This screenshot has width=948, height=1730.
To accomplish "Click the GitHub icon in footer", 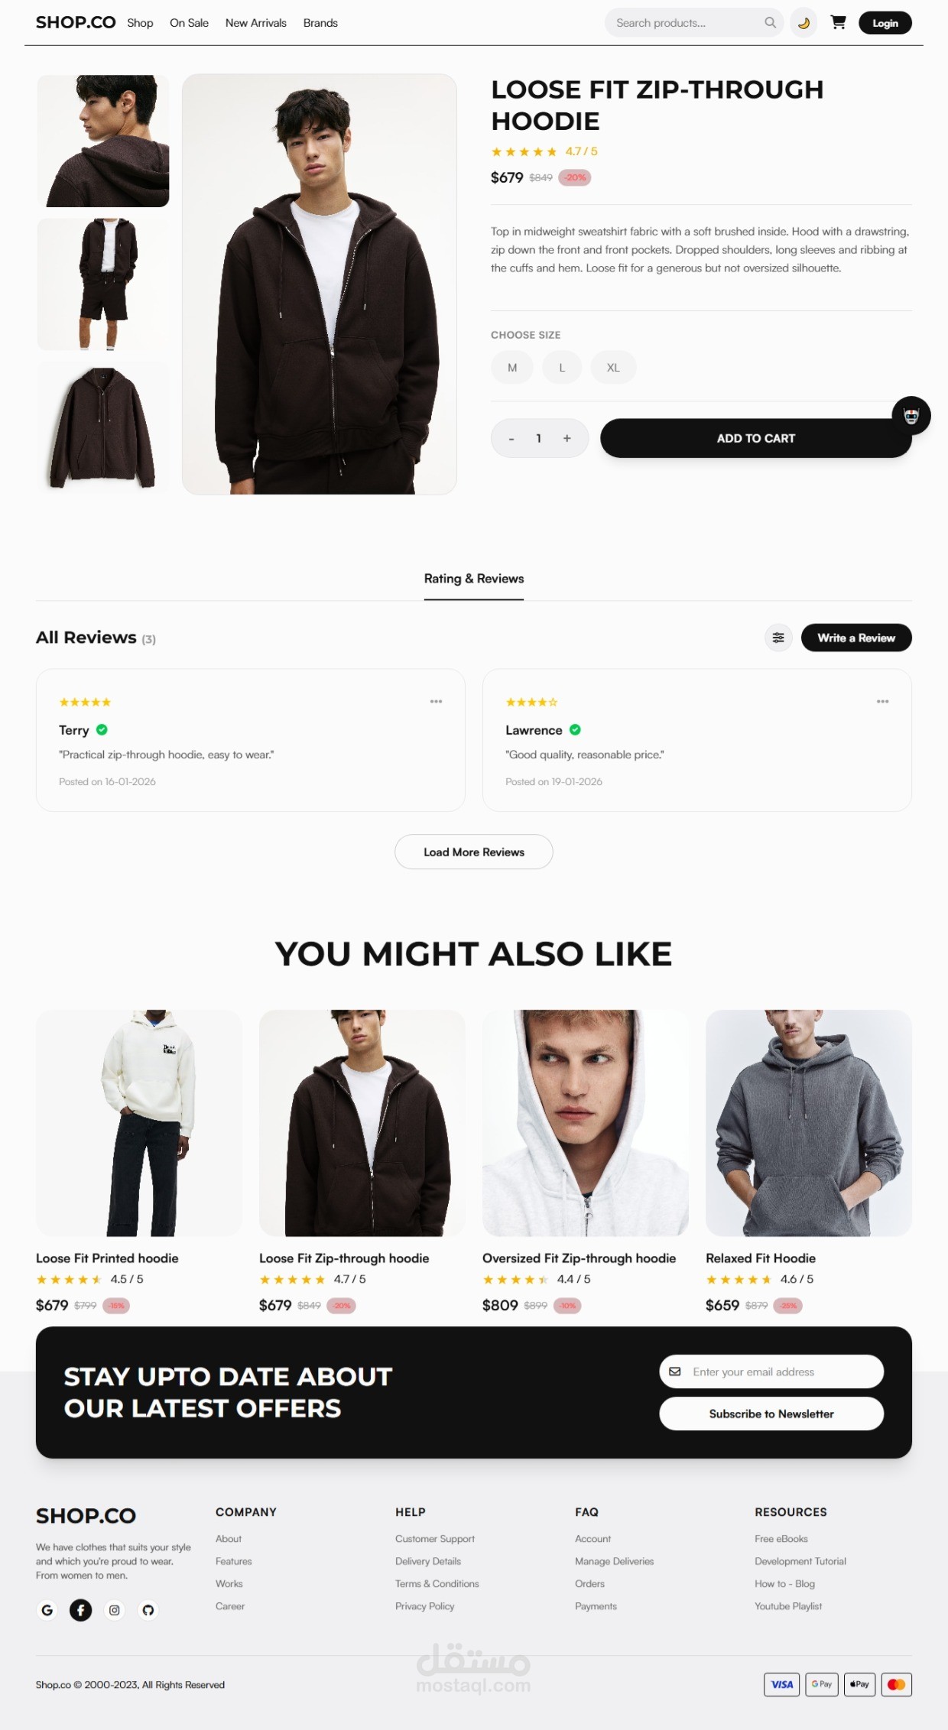I will tap(148, 1610).
